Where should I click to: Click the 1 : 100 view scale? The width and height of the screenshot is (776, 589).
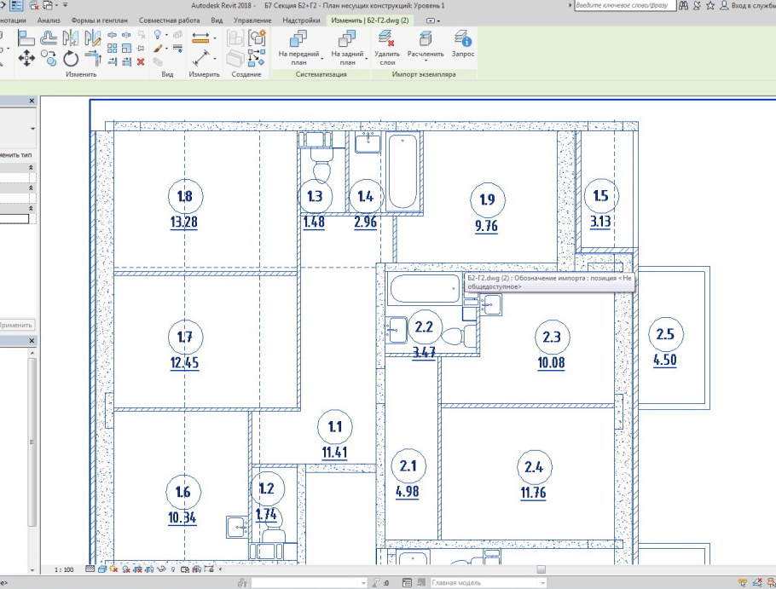(x=63, y=569)
